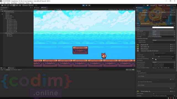Open the Window menu

coord(28,3)
